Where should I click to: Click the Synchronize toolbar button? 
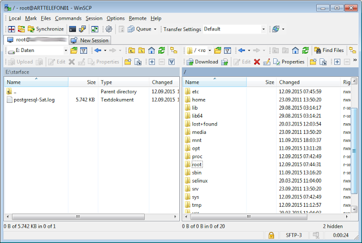tap(45, 29)
